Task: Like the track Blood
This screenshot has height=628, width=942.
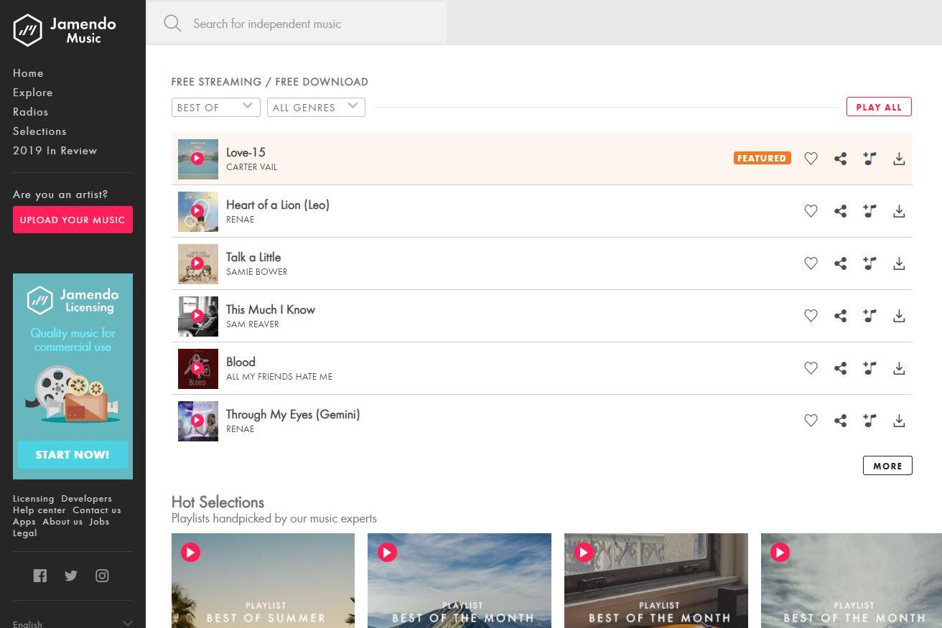Action: pyautogui.click(x=811, y=368)
